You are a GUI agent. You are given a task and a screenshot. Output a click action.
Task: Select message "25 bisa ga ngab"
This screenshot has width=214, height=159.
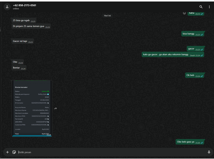click(24, 21)
